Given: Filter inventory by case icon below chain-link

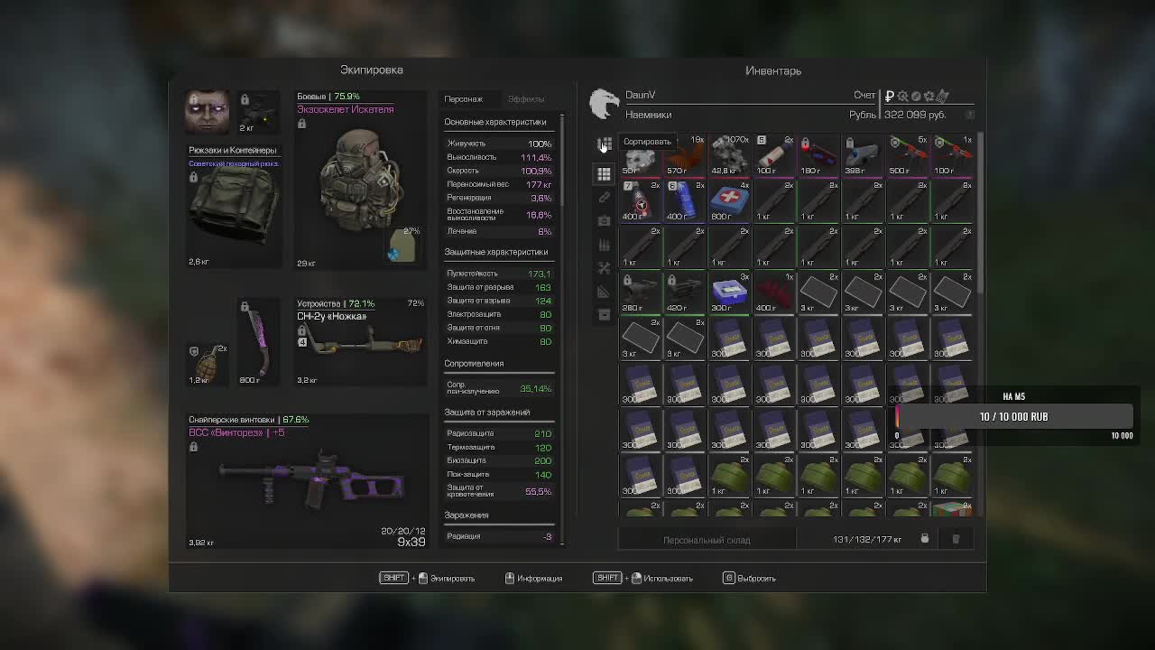Looking at the screenshot, I should 605,221.
